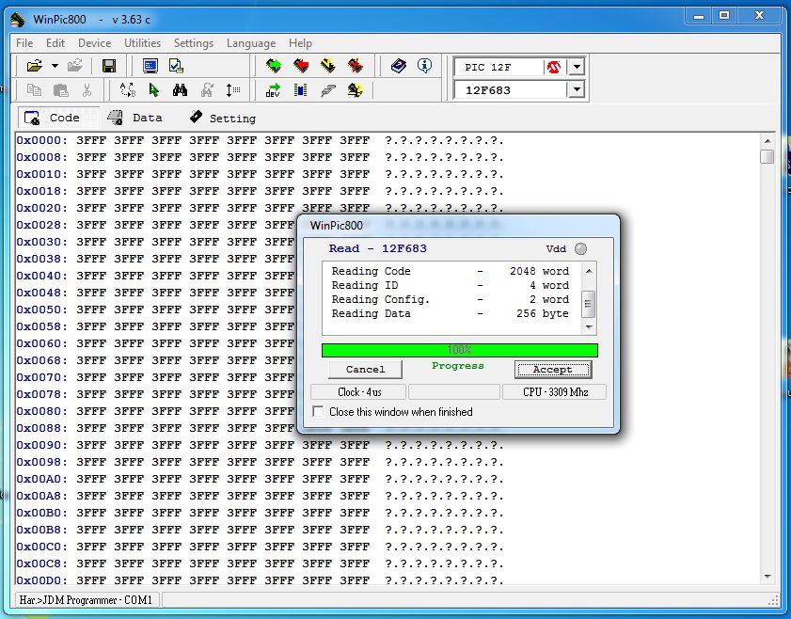The height and width of the screenshot is (619, 791).
Task: Click the Clock - 4us panel
Action: 358,392
